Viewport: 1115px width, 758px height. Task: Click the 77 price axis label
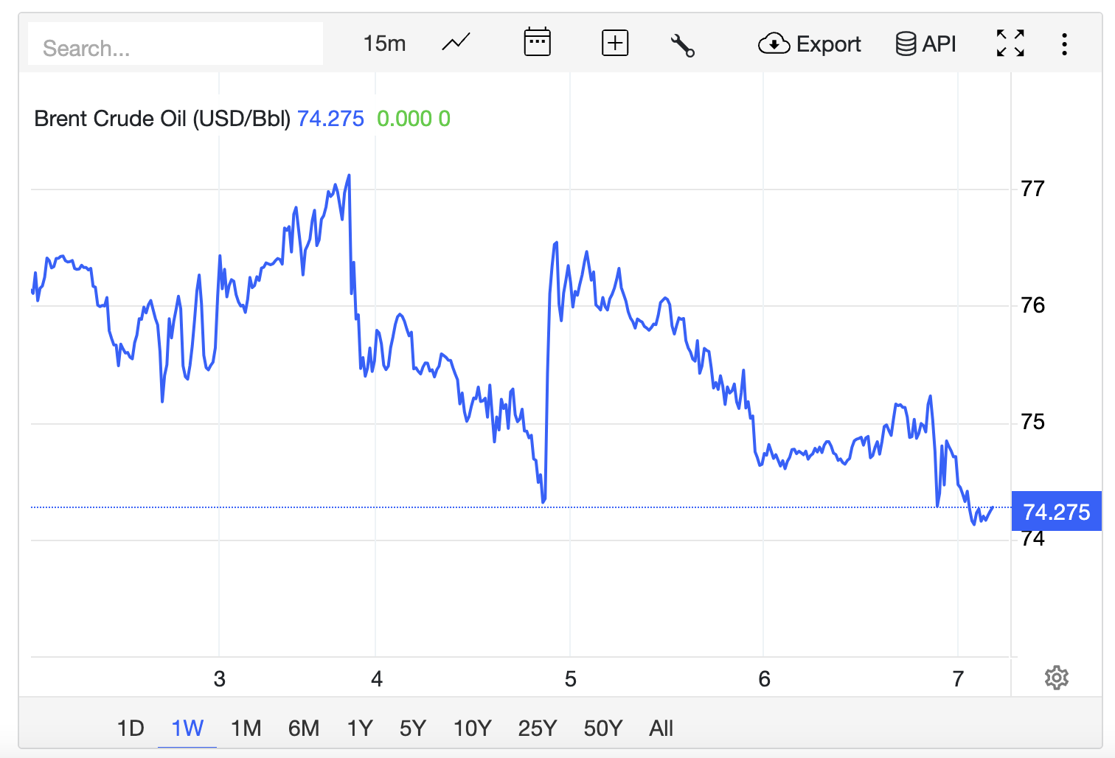1032,189
